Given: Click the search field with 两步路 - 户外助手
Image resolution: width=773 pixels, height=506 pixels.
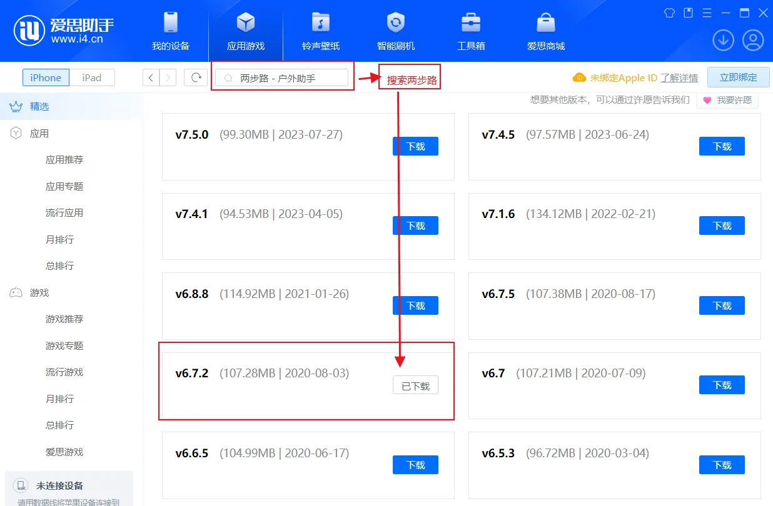Looking at the screenshot, I should click(x=281, y=77).
